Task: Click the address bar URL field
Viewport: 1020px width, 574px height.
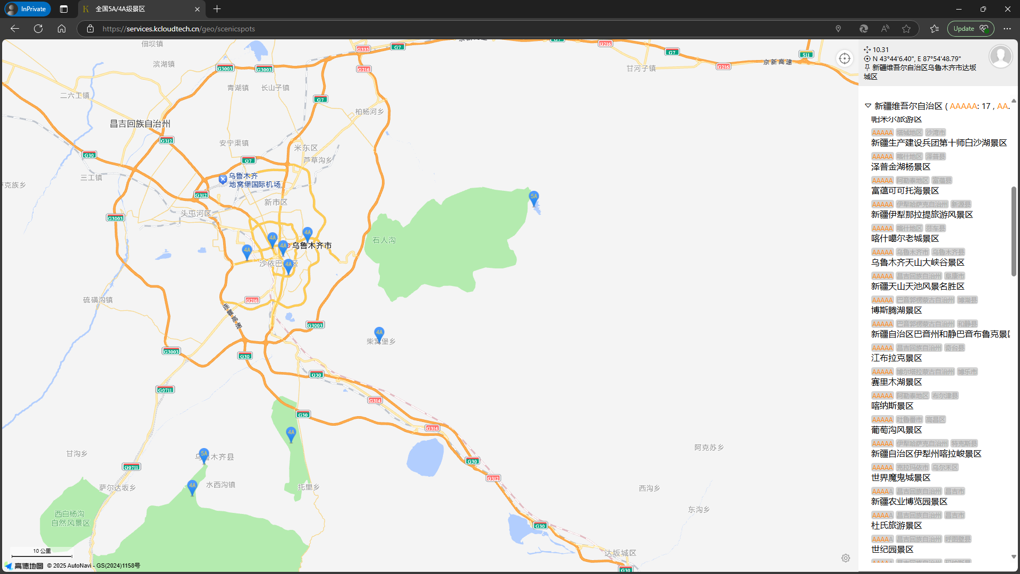Action: 178,29
